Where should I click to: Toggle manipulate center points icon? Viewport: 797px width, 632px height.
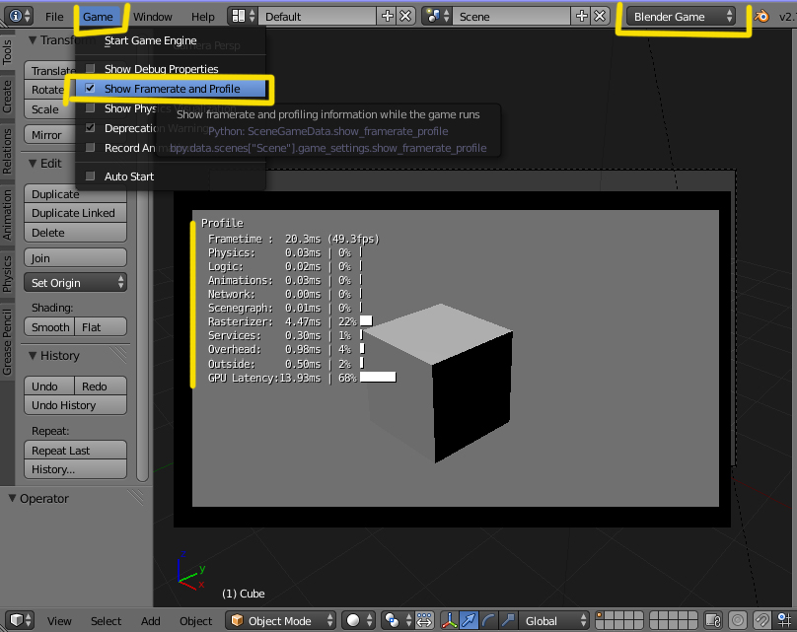(x=424, y=620)
